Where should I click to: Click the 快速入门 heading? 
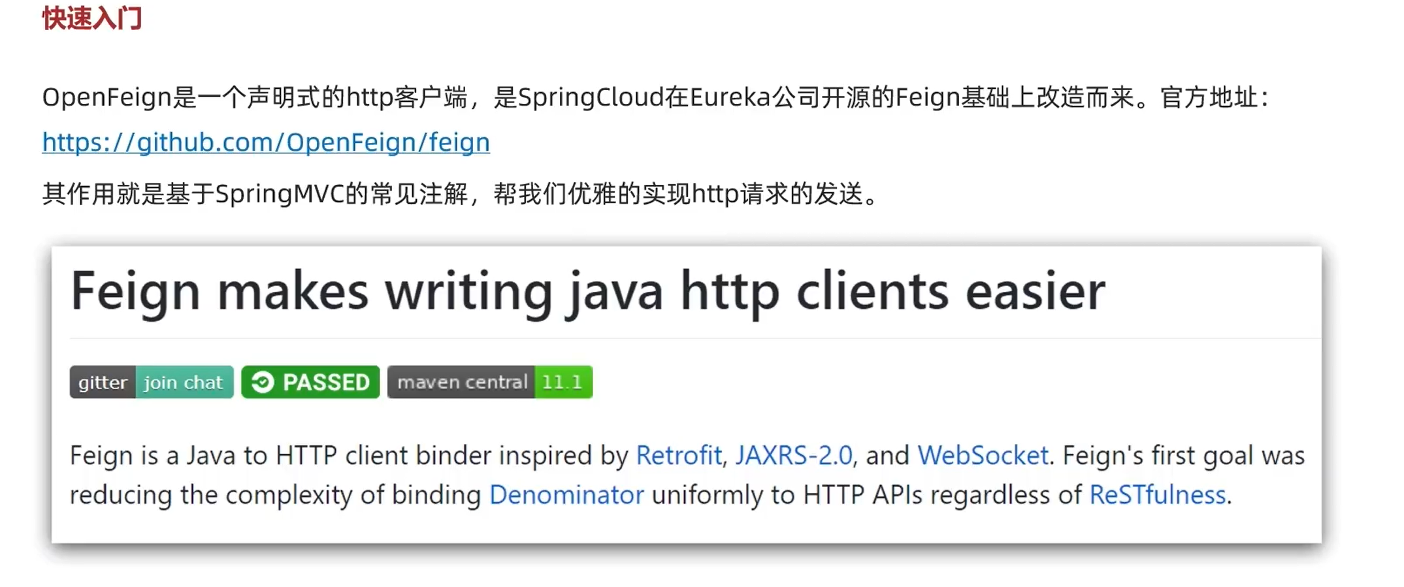click(x=92, y=18)
